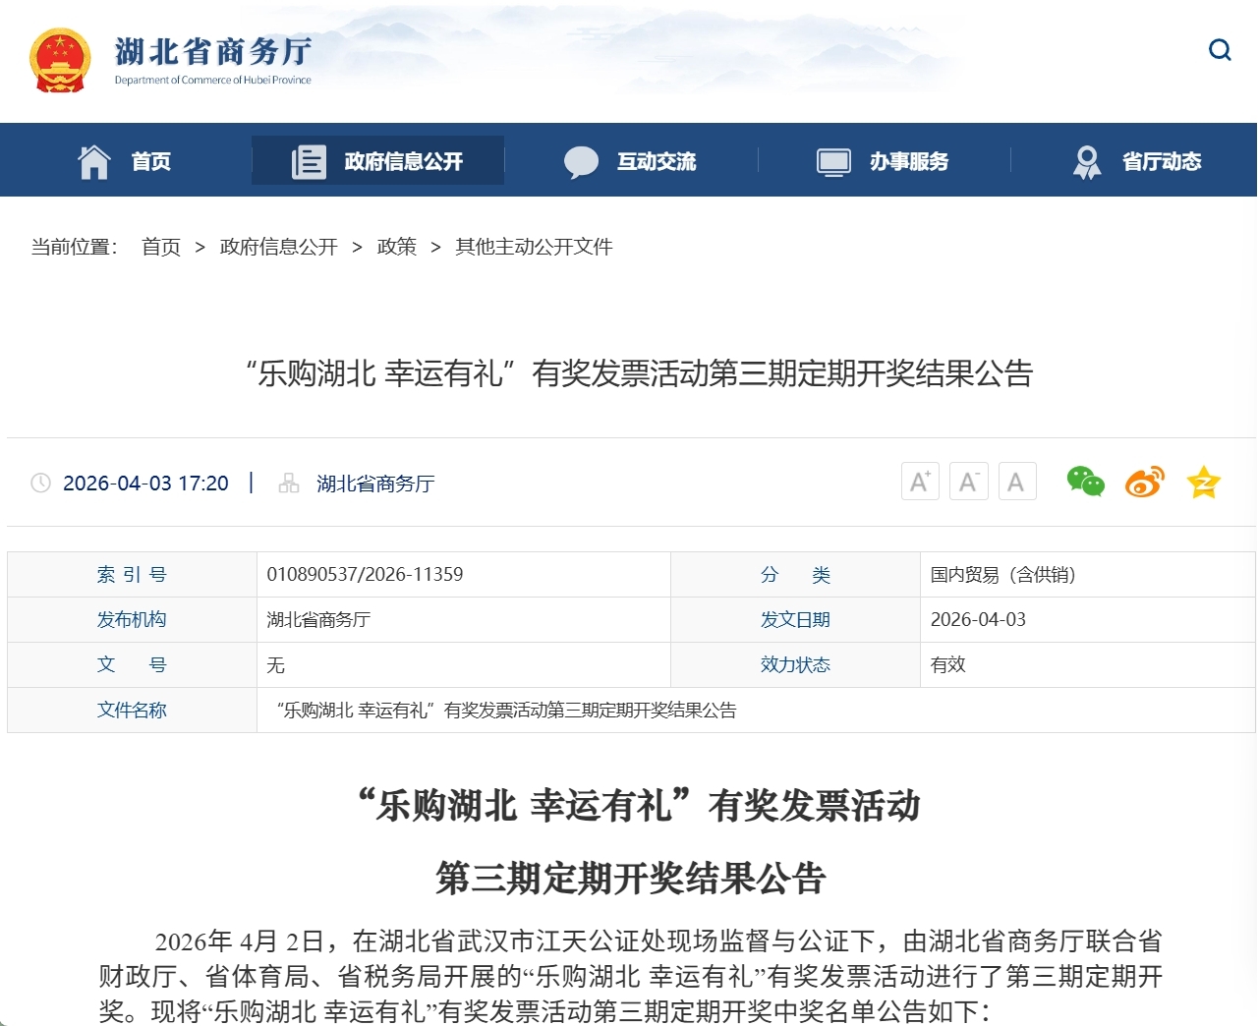Image resolution: width=1258 pixels, height=1026 pixels.
Task: Click the Hubei Commerce Department emblem logo
Action: (60, 60)
